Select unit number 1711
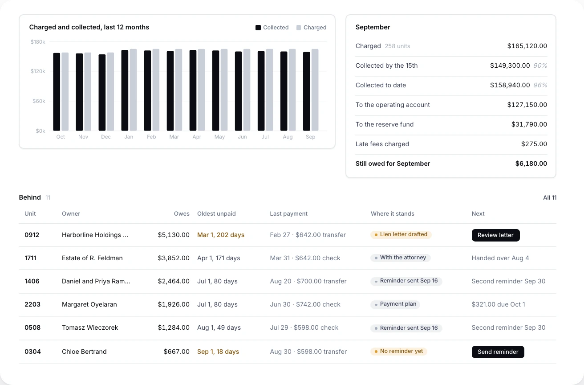 [x=31, y=258]
